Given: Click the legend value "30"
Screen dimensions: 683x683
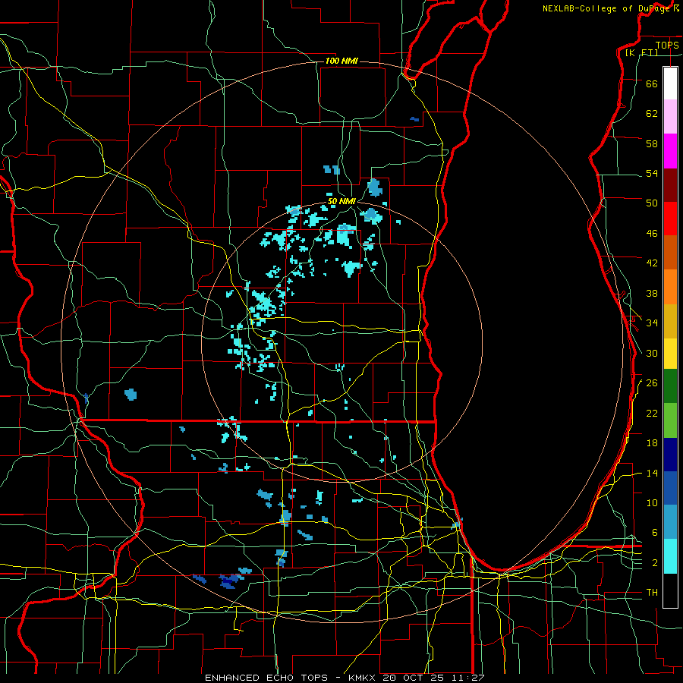Looking at the screenshot, I should click(x=652, y=353).
